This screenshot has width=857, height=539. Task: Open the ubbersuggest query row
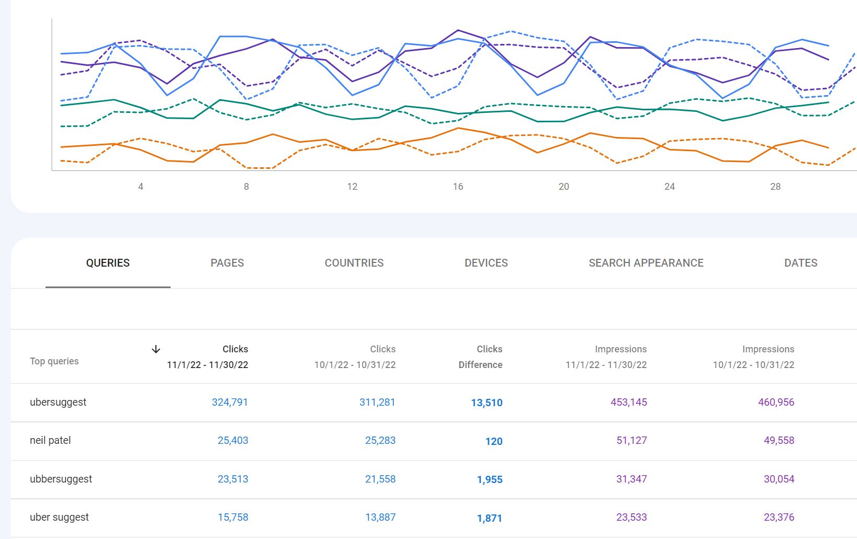[61, 478]
